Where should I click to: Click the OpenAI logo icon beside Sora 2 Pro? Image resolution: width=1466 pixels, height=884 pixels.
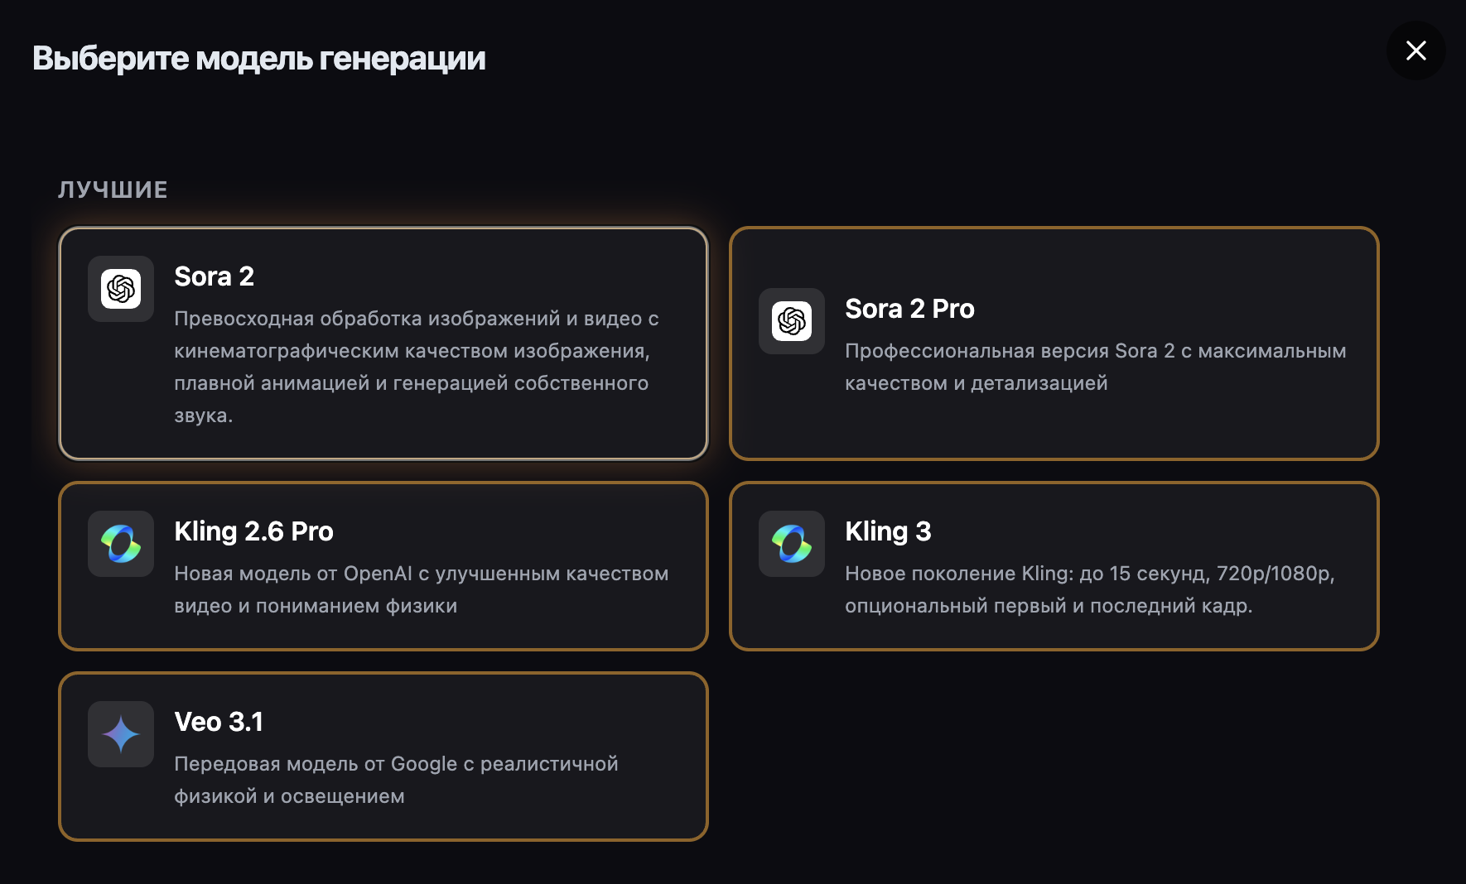[792, 321]
